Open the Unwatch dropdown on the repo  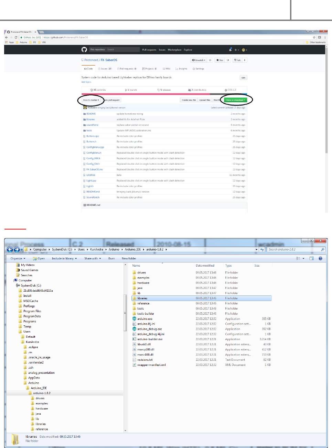(199, 60)
